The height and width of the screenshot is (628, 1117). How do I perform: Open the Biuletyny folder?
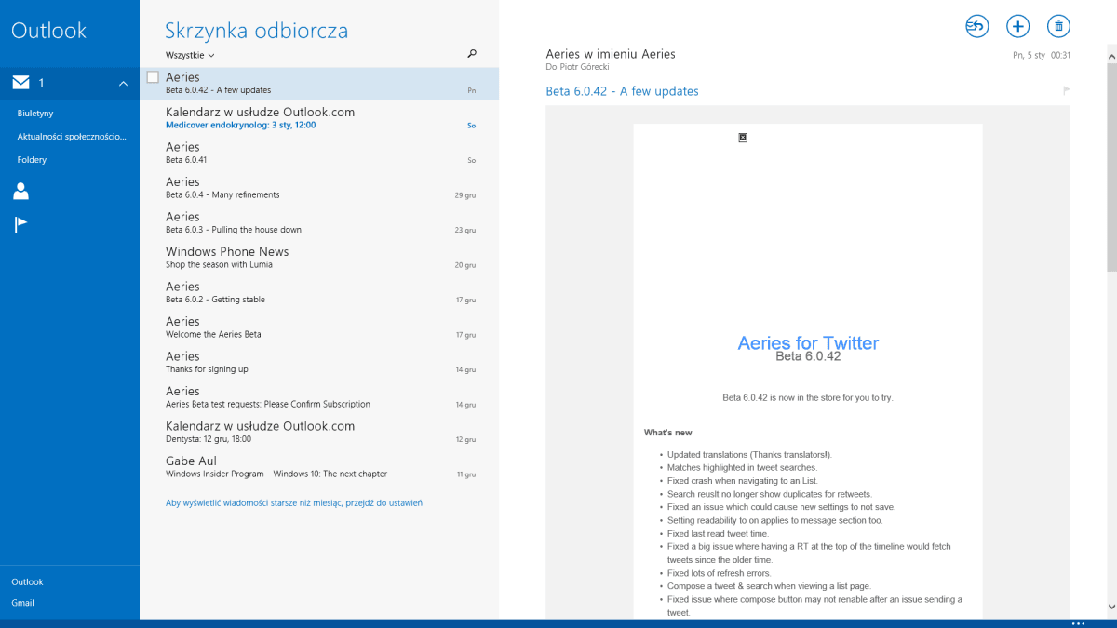click(x=35, y=114)
